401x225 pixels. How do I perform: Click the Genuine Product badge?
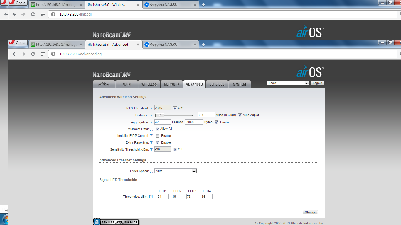116,222
